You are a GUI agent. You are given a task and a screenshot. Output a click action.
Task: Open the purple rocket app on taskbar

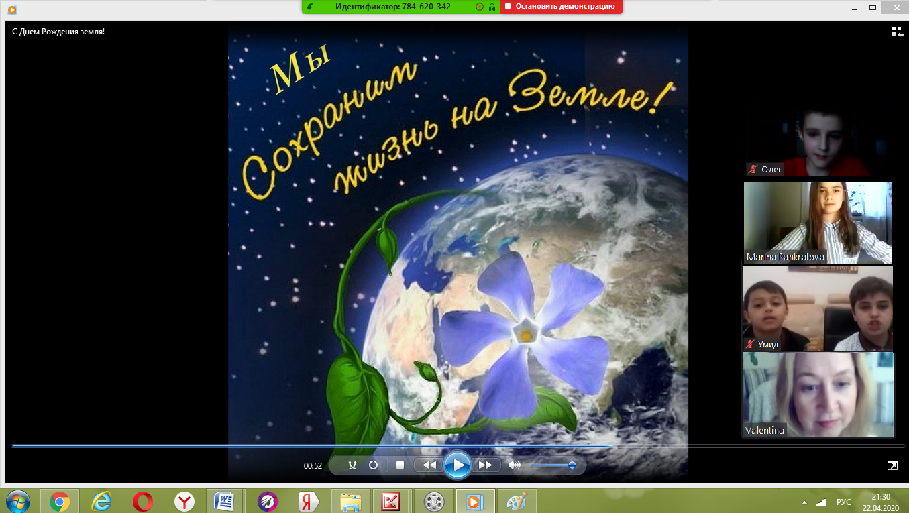tap(268, 500)
